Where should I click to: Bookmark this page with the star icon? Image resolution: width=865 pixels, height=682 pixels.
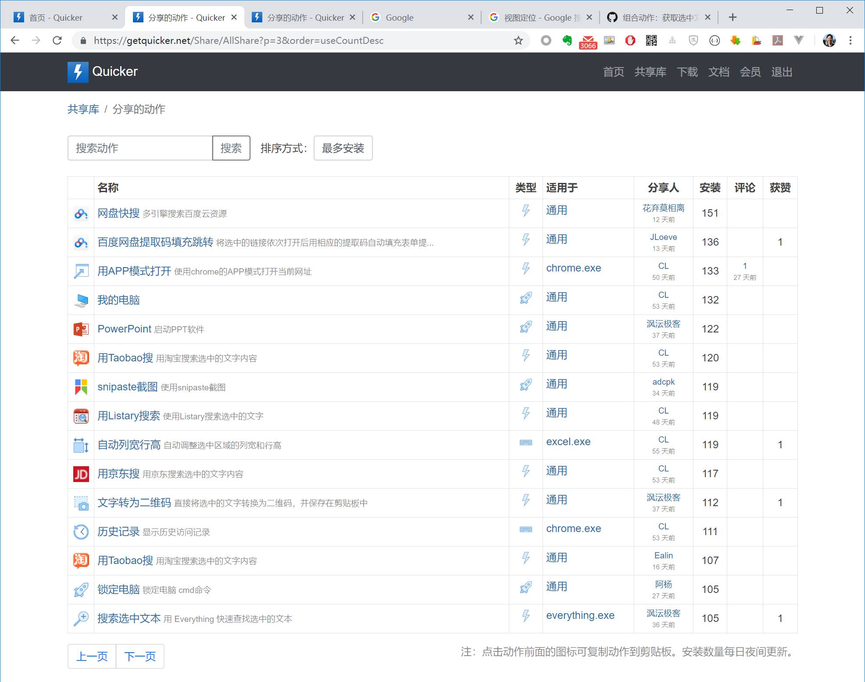(518, 41)
